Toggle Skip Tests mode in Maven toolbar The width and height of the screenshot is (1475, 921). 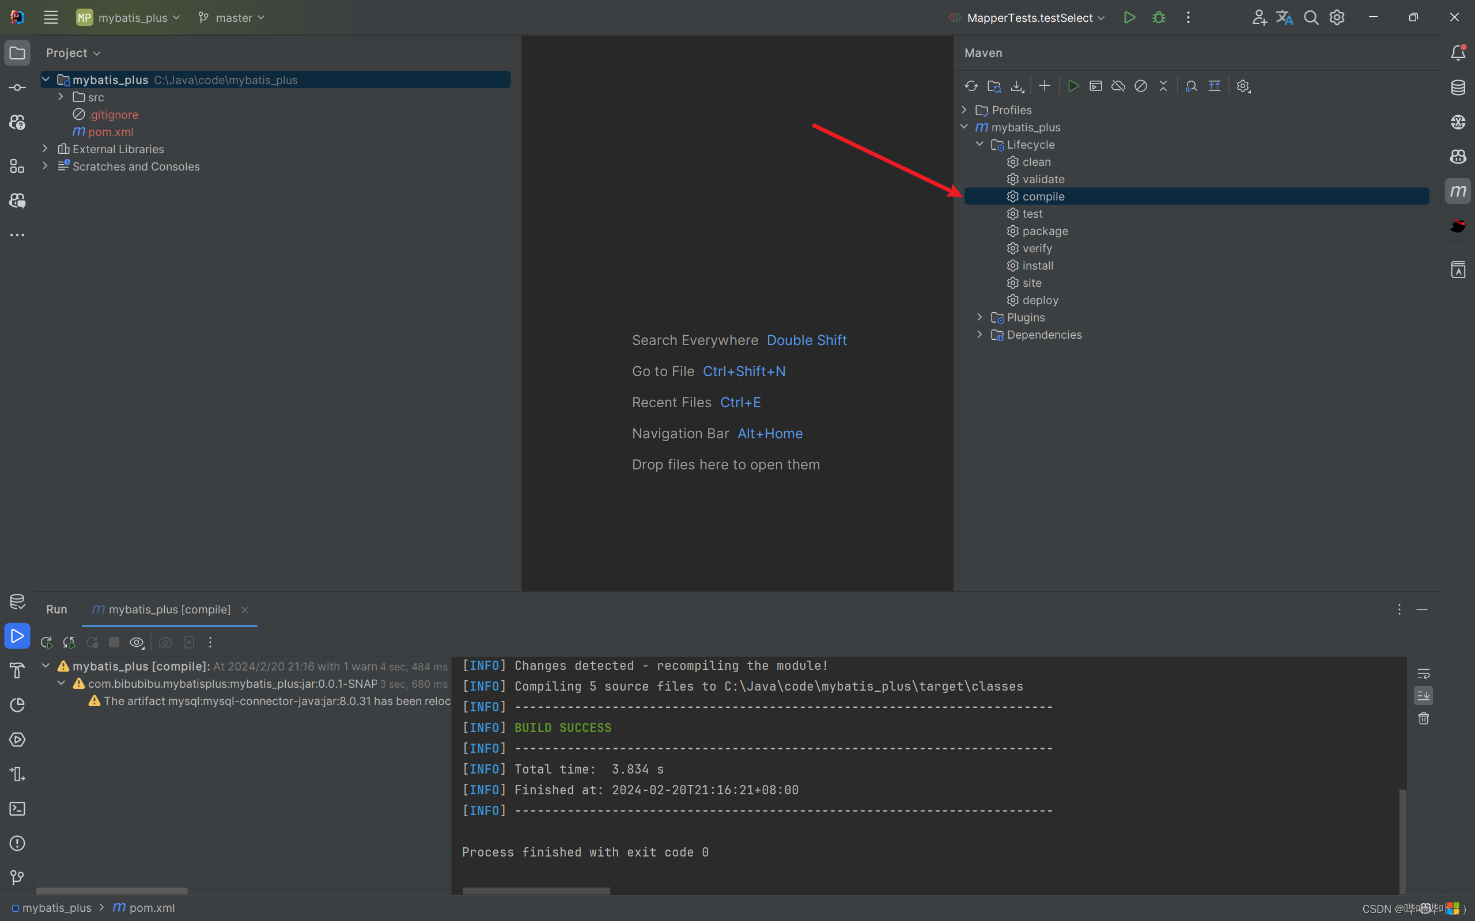tap(1140, 86)
